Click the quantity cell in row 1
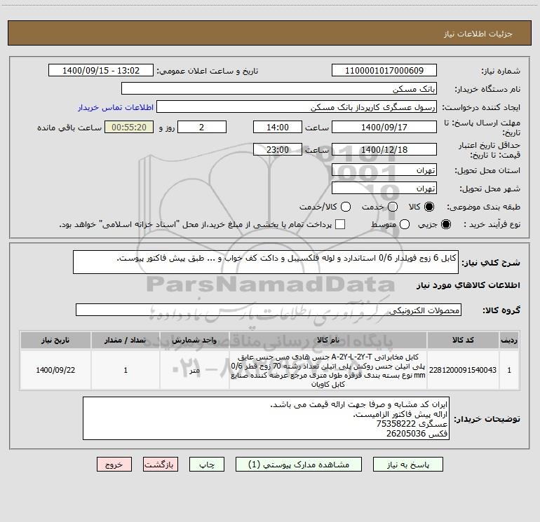 (x=126, y=370)
